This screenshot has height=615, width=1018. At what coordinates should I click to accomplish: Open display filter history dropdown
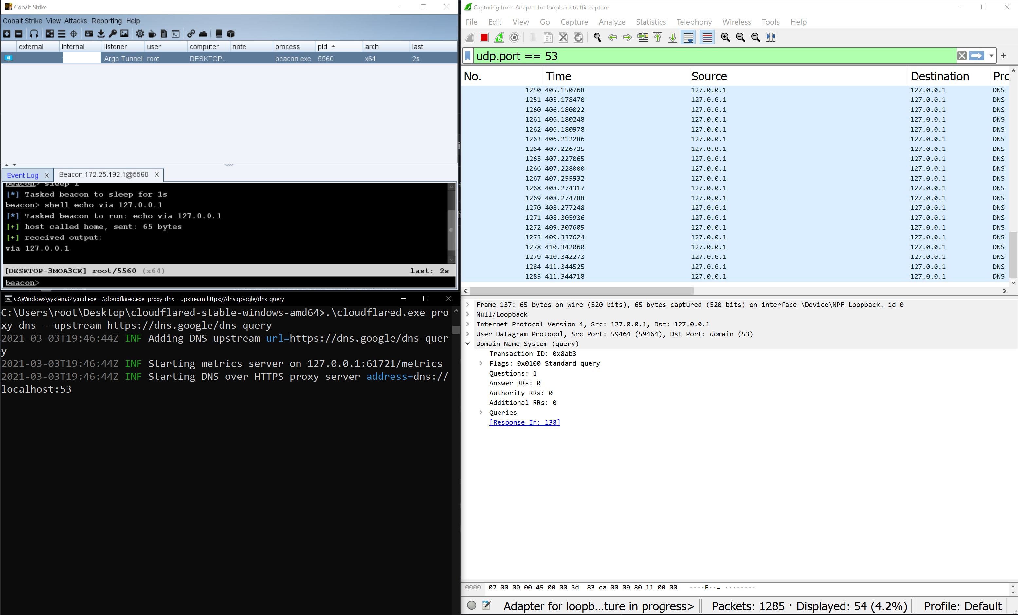click(x=991, y=56)
